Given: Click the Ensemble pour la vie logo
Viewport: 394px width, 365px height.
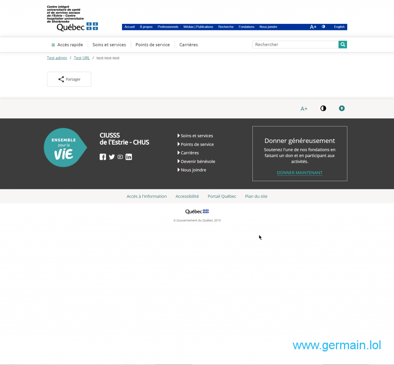Looking at the screenshot, I should pyautogui.click(x=65, y=148).
